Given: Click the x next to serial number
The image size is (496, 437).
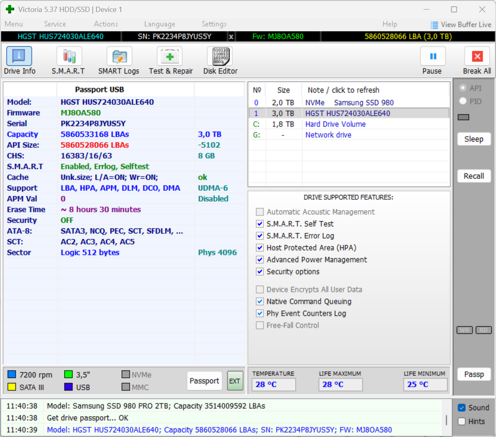Looking at the screenshot, I should point(231,37).
